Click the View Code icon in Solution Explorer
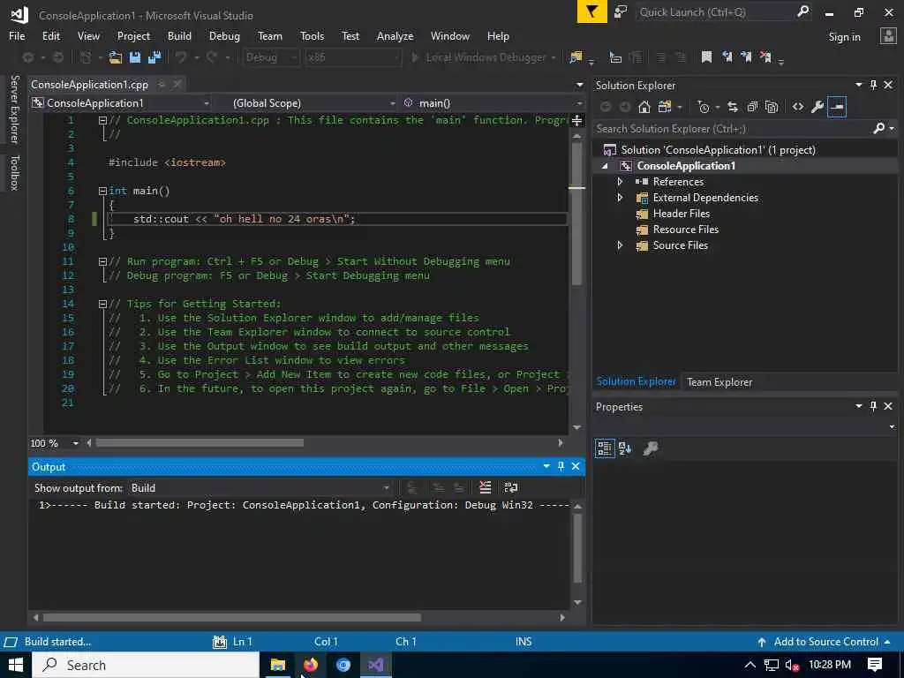Viewport: 904px width, 678px height. pyautogui.click(x=798, y=107)
